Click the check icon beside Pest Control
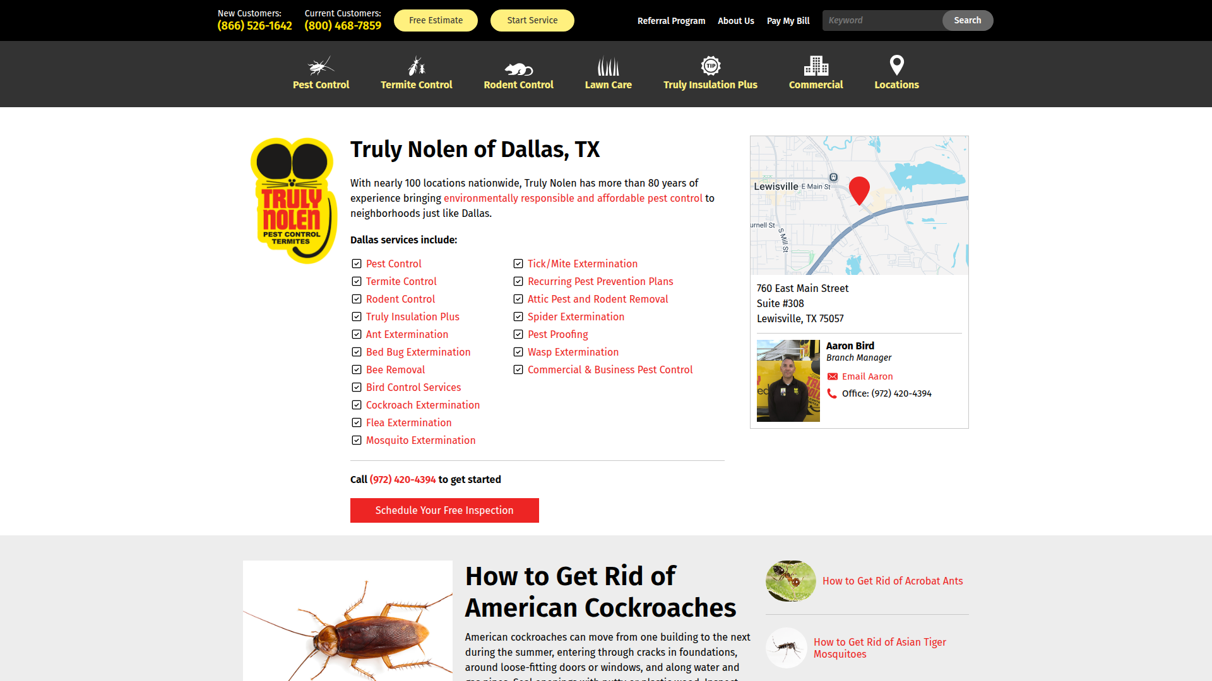1212x681 pixels. (x=357, y=264)
